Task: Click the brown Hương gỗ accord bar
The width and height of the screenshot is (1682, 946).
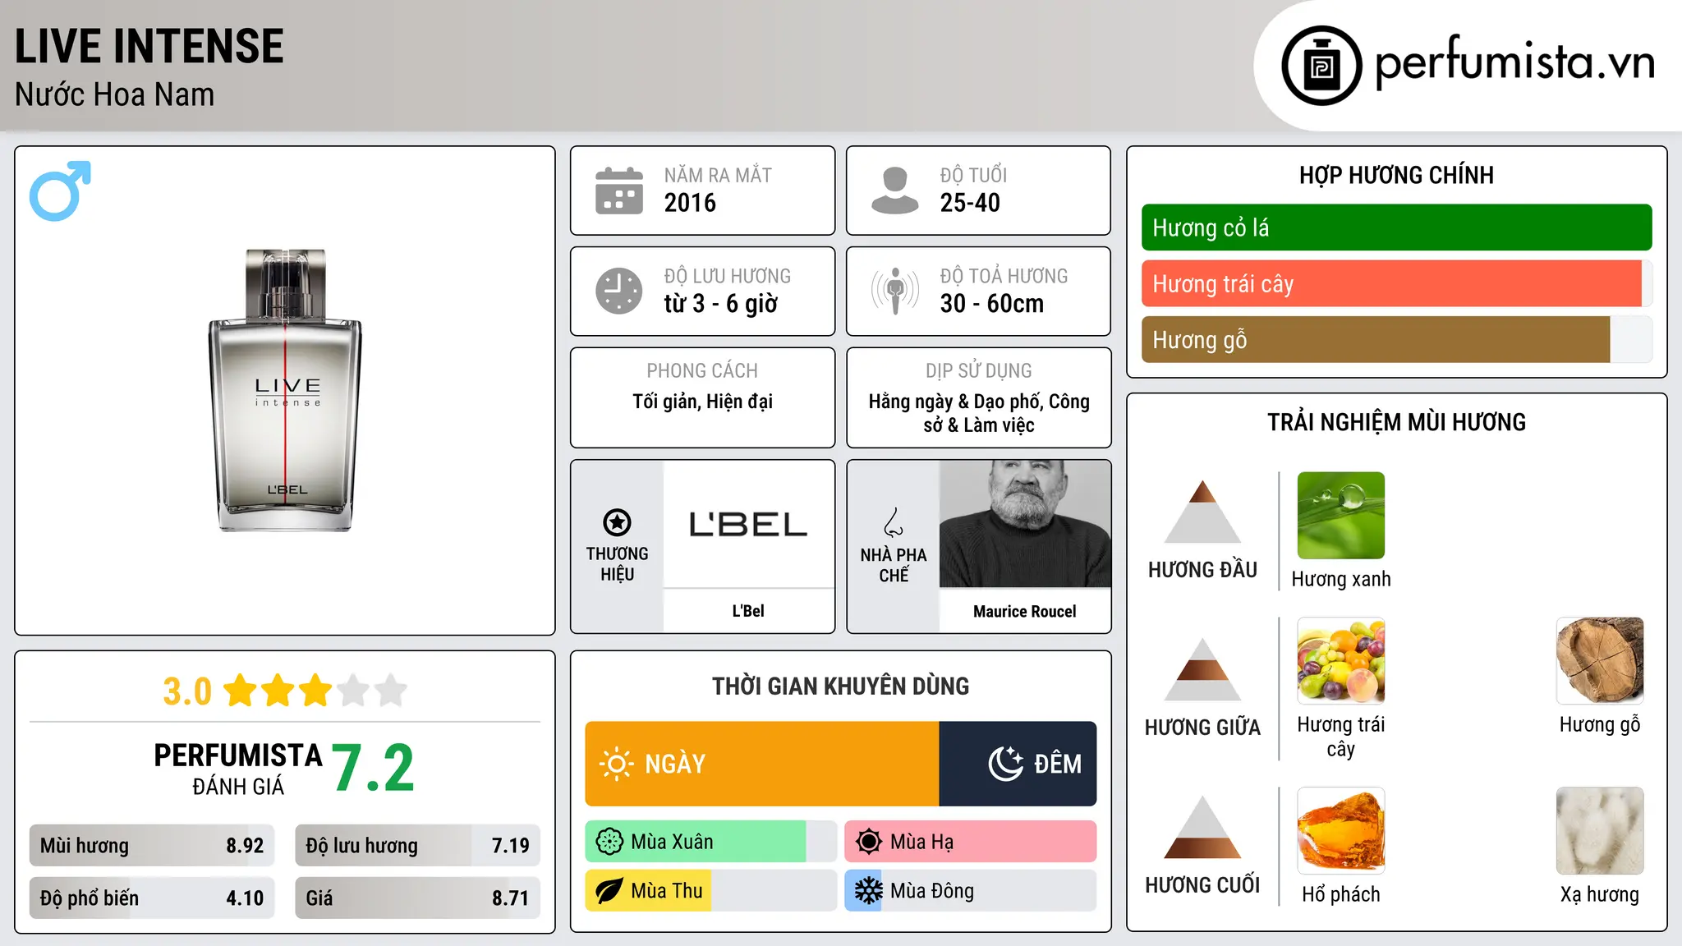Action: pyautogui.click(x=1396, y=339)
